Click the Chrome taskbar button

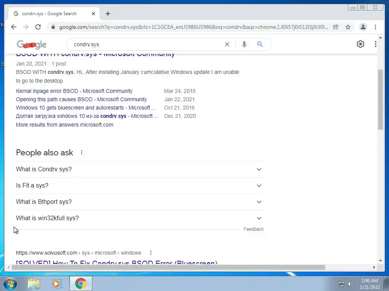pos(81,283)
